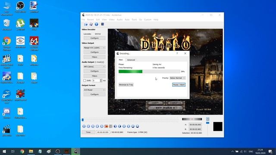Image resolution: width=276 pixels, height=155 pixels.
Task: Click the timeline navigation slider handle
Action: click(x=82, y=120)
